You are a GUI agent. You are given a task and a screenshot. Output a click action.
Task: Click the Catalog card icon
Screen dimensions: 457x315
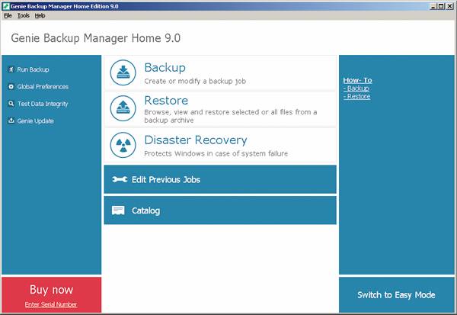[x=118, y=211]
